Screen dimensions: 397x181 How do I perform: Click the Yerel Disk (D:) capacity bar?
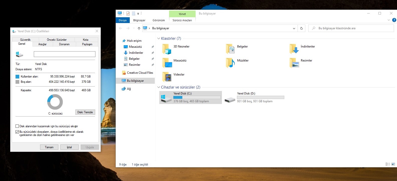(x=261, y=97)
